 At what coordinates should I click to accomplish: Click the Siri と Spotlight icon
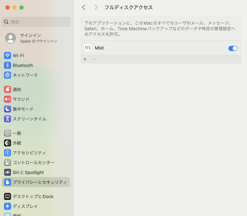pos(7,172)
